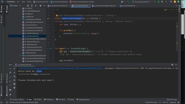Hide the Run tool window
Screen dimensions: 185x104
pos(176,65)
